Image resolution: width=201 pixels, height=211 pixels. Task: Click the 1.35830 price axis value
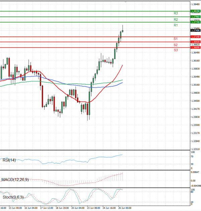(196, 69)
